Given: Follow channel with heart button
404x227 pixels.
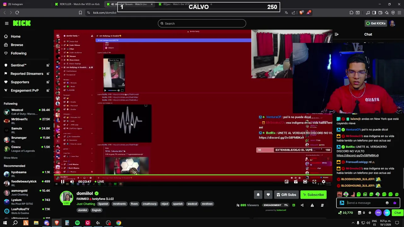Looking at the screenshot, I should (x=268, y=195).
